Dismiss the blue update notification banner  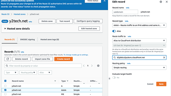click(x=104, y=1)
